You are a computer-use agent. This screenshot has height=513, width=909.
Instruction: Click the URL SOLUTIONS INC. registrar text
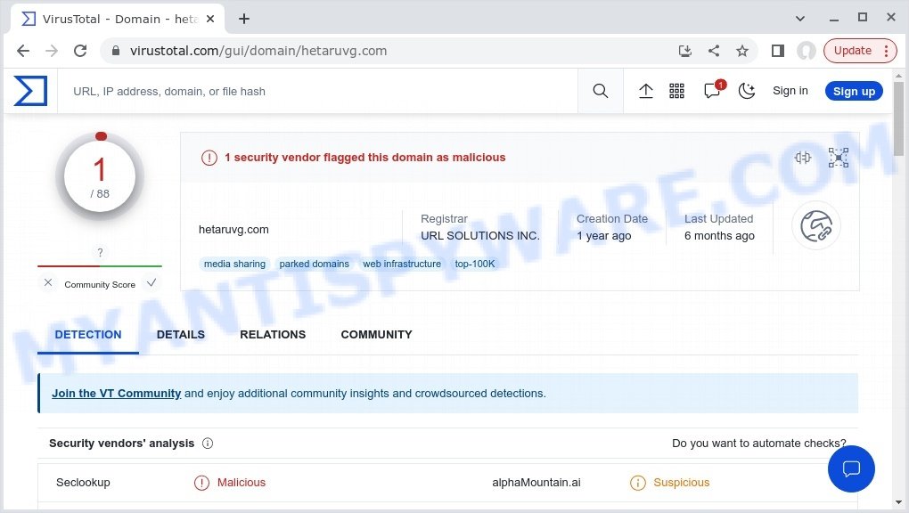tap(480, 236)
